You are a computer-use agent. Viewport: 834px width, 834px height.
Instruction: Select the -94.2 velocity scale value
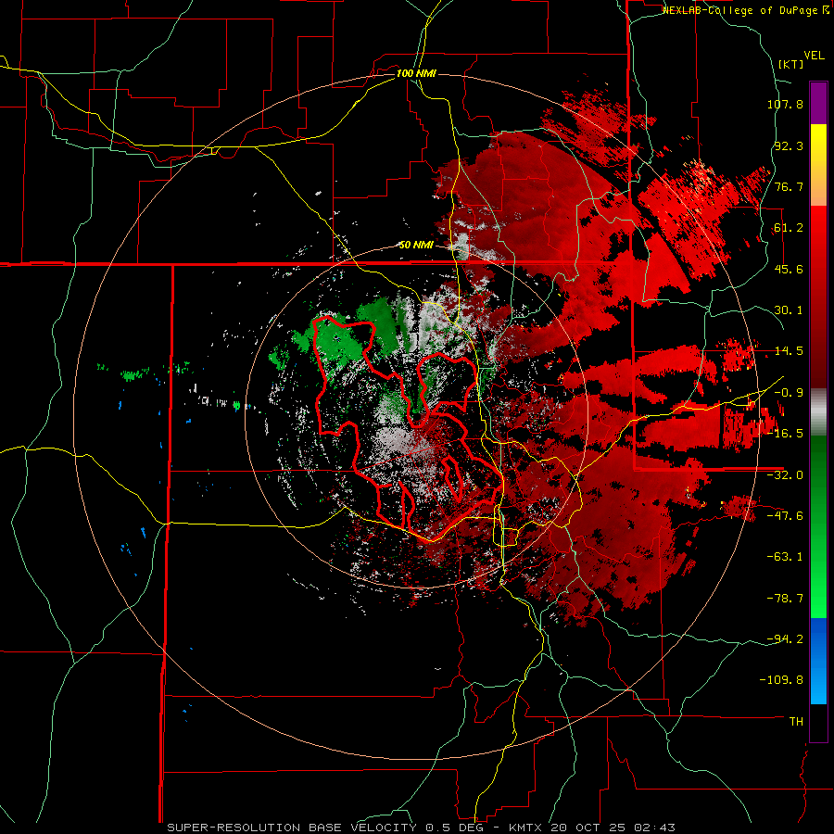(785, 638)
